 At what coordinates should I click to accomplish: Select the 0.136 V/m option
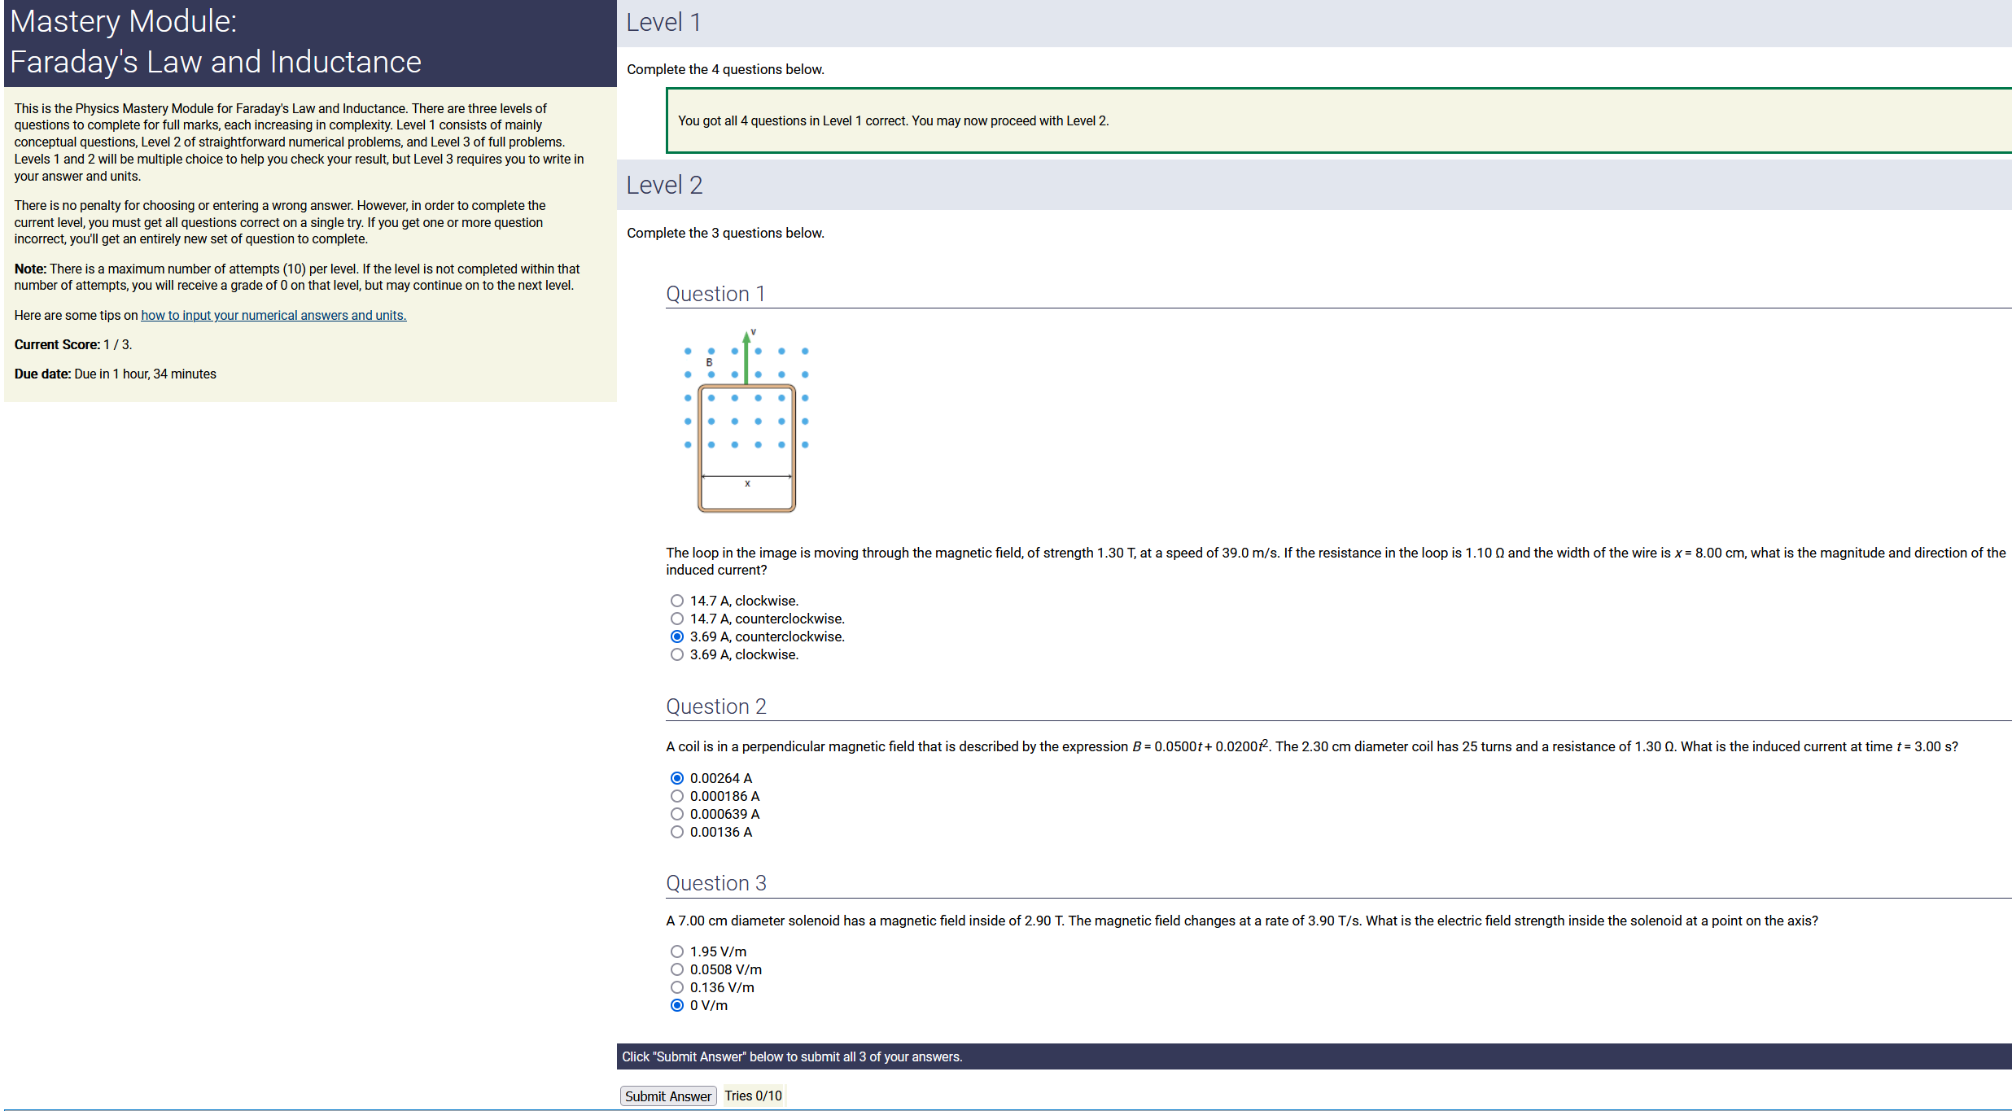click(x=676, y=987)
